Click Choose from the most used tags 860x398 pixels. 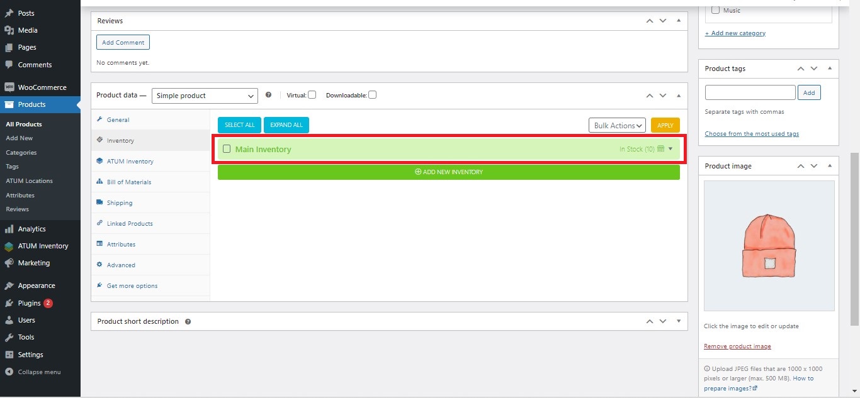pyautogui.click(x=752, y=134)
